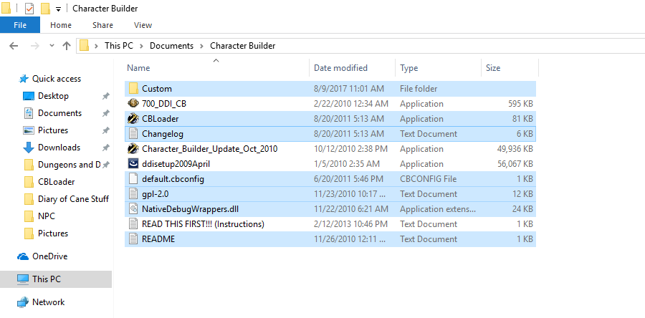Screen dimensions: 645x318
Task: Click the README text document icon
Action: click(133, 239)
